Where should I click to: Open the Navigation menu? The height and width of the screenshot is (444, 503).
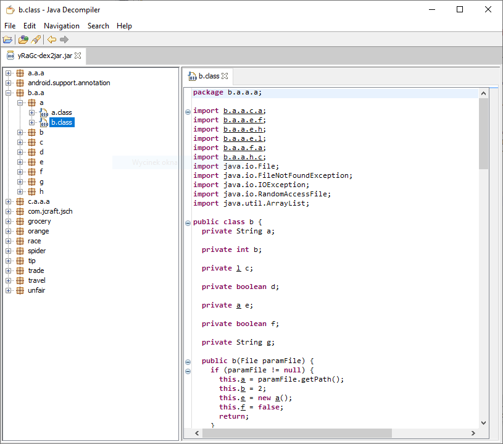(x=61, y=26)
